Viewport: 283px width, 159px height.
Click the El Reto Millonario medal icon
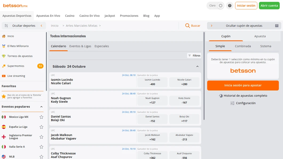click(x=4, y=46)
